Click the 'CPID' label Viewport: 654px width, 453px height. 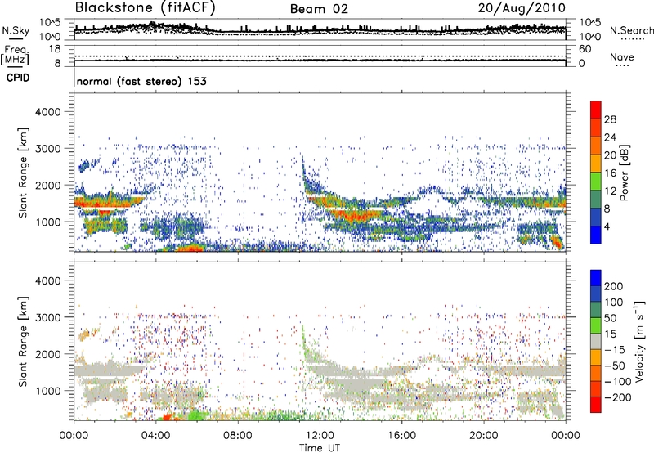(18, 78)
